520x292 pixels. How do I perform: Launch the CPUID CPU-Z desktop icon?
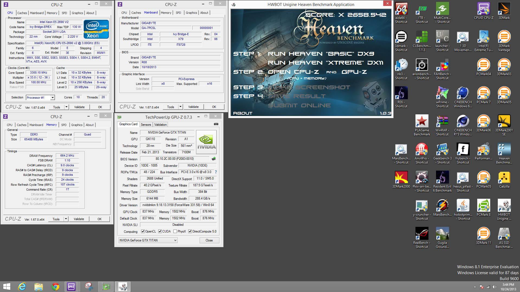coord(483,11)
